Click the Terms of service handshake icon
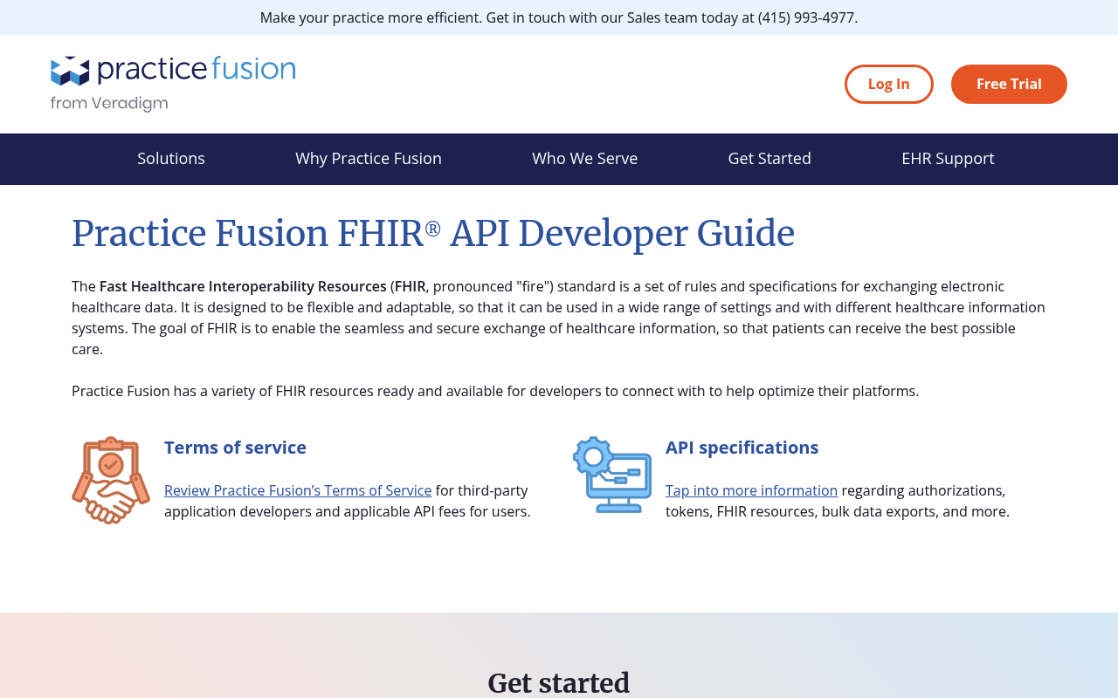This screenshot has height=698, width=1118. pos(111,480)
